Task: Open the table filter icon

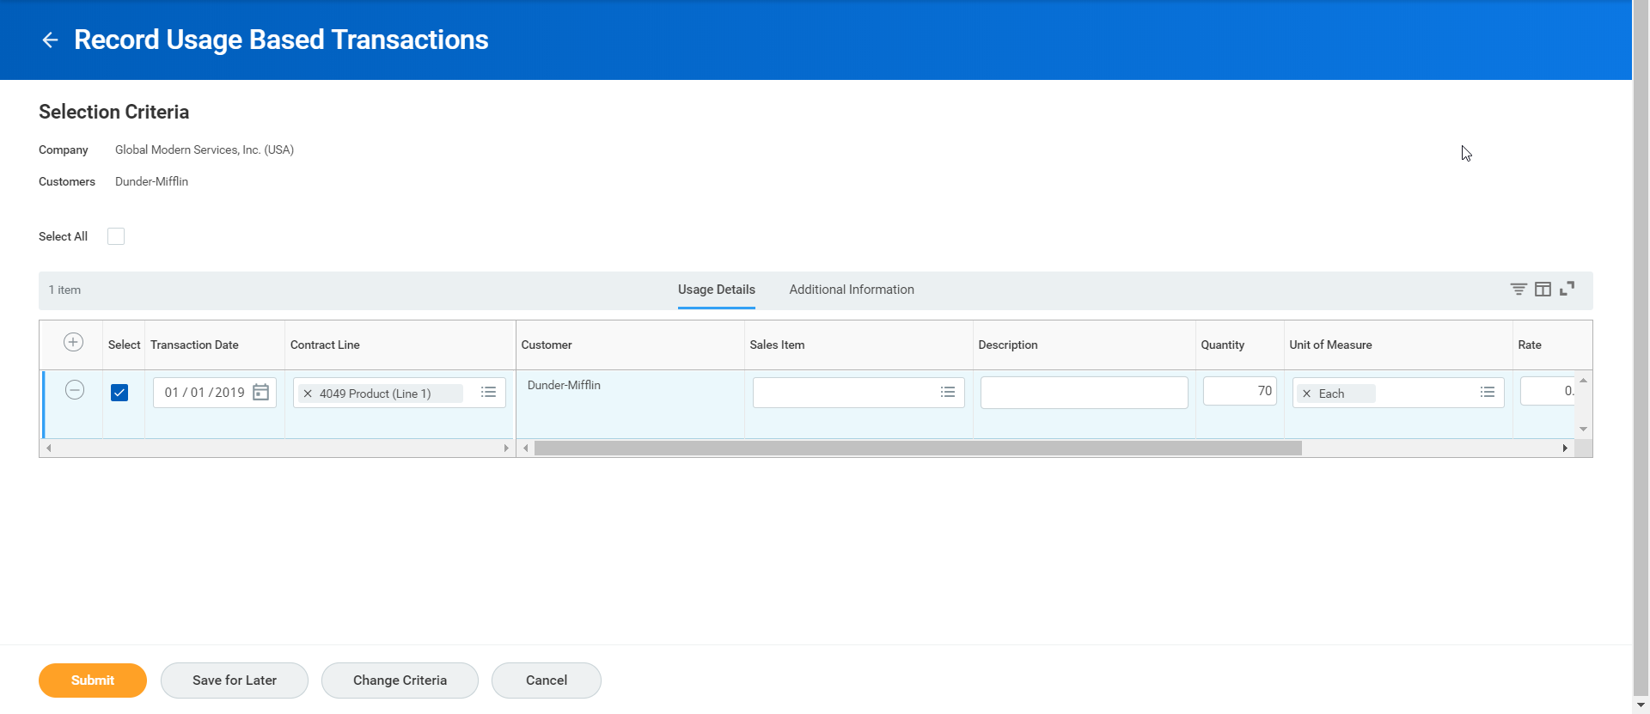Action: [x=1519, y=290]
